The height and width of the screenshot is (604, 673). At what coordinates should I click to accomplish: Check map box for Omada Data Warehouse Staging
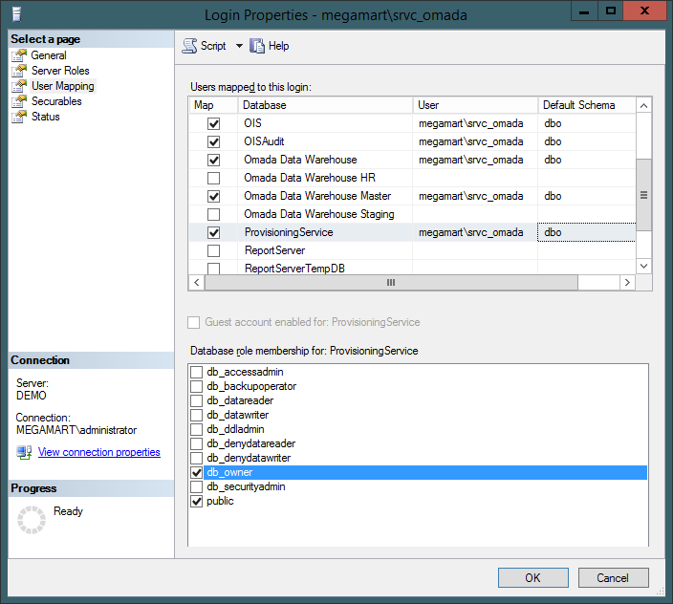coord(213,214)
